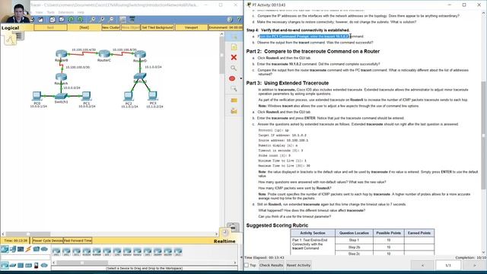The width and height of the screenshot is (487, 274).
Task: Click the Zoom Out magnifier icon
Action: (x=112, y=20)
